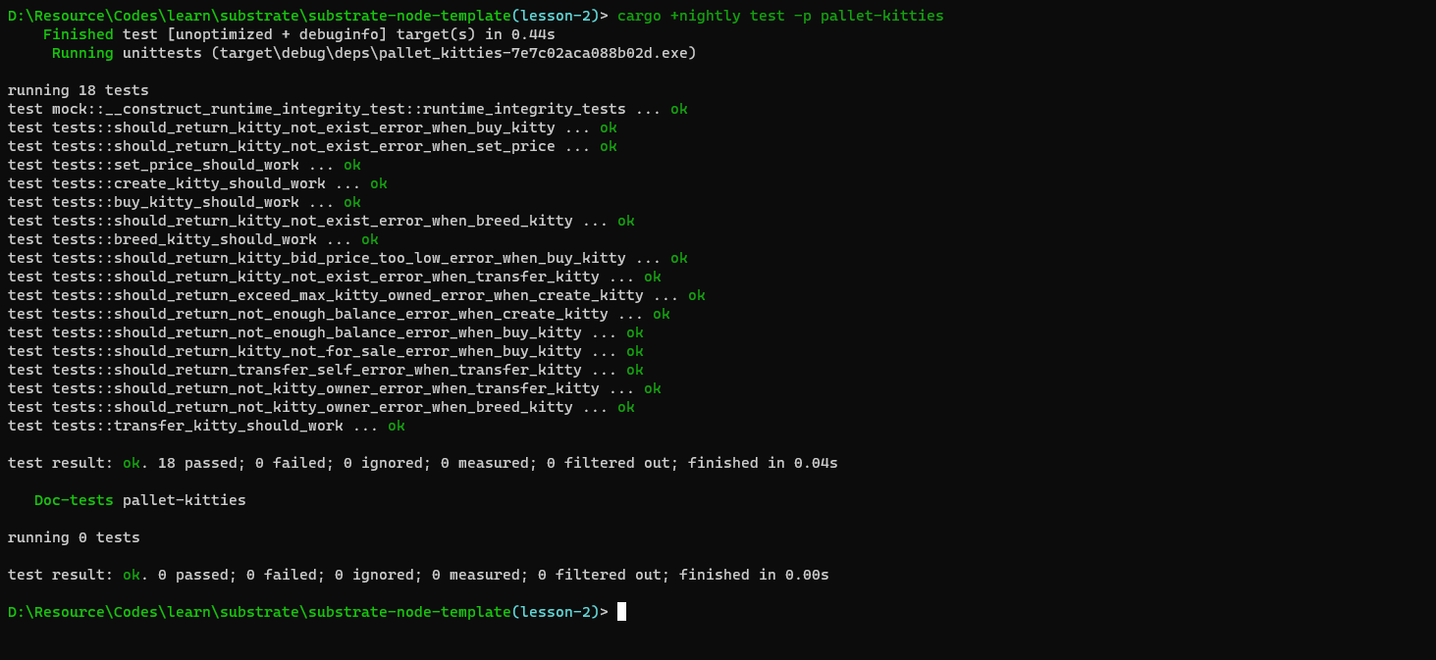Click the 'Doc-tests pallet-kitties' line
Viewport: 1436px width, 660px height.
[x=140, y=500]
